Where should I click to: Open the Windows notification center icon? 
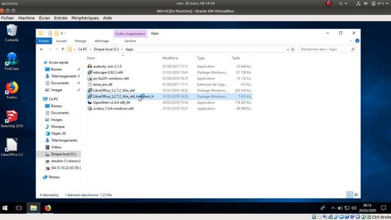pyautogui.click(x=383, y=208)
